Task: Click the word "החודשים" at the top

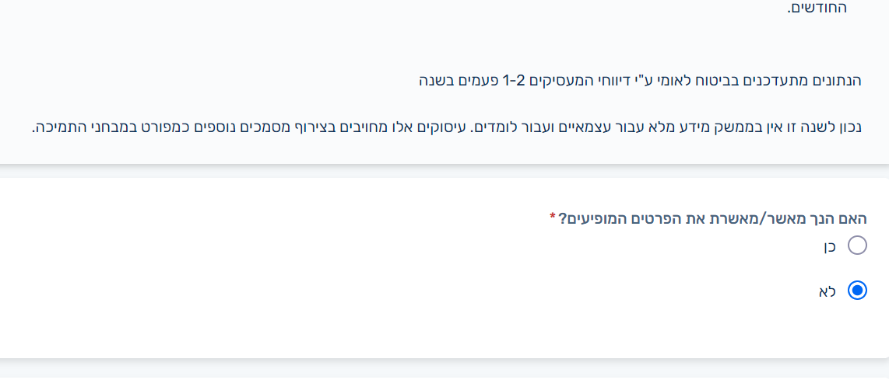Action: [x=816, y=8]
